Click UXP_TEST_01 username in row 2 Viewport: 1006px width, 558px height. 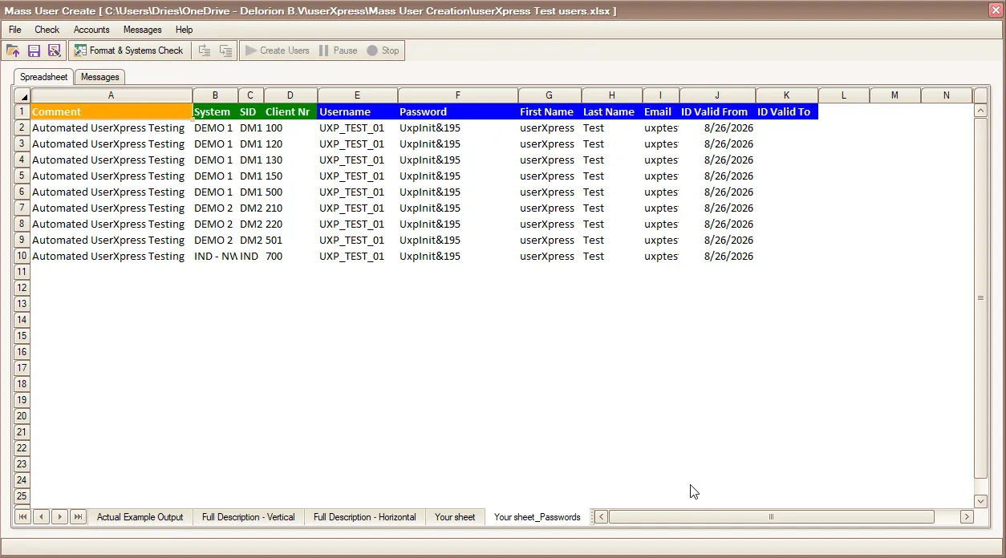358,127
